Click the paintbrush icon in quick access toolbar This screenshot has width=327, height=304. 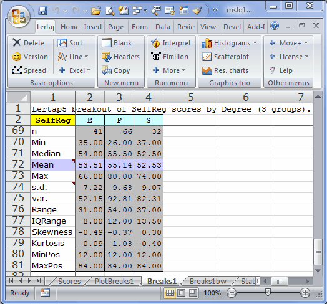[x=197, y=11]
